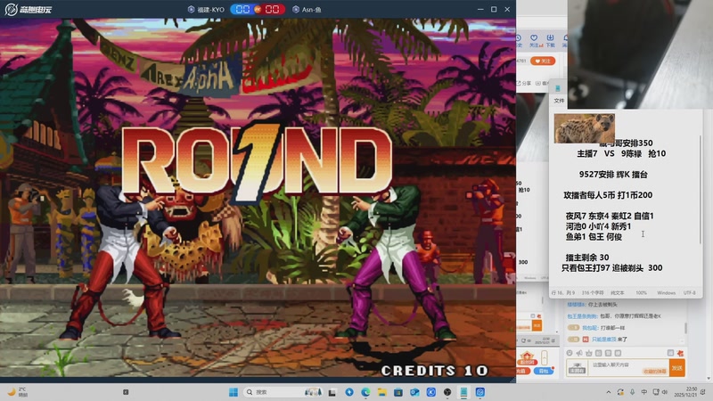Click the orange 发送 send button

click(677, 368)
